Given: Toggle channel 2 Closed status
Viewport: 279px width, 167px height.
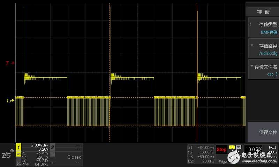Looking at the screenshot, I should 74,157.
